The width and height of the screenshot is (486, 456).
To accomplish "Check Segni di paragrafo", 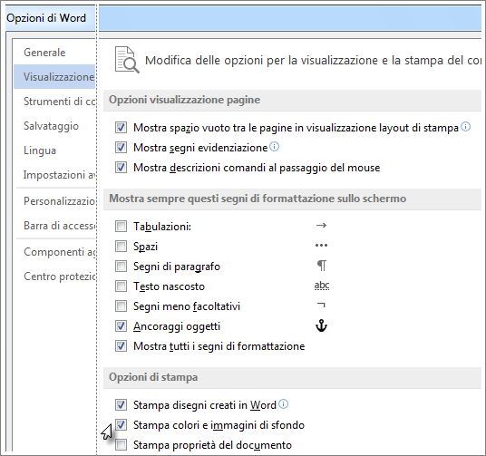I will 121,267.
